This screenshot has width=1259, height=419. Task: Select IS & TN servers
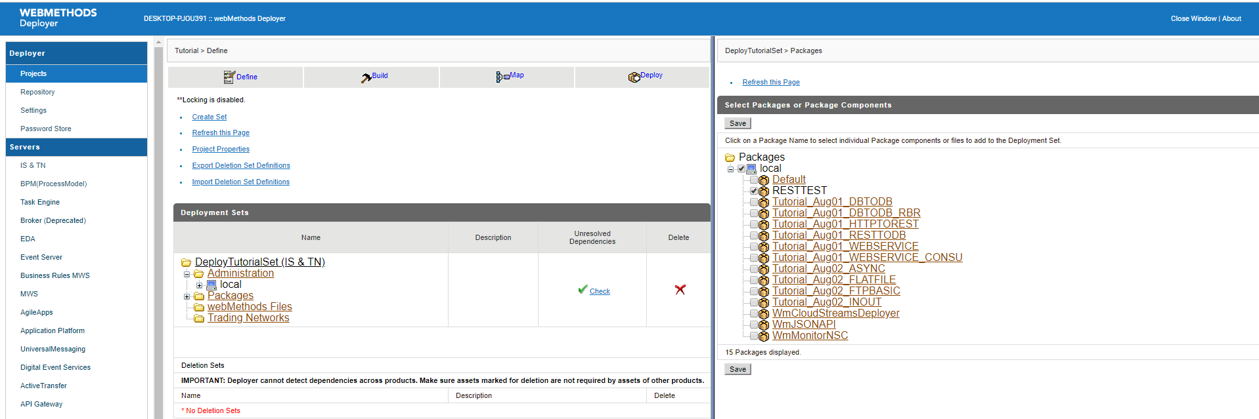tap(33, 165)
